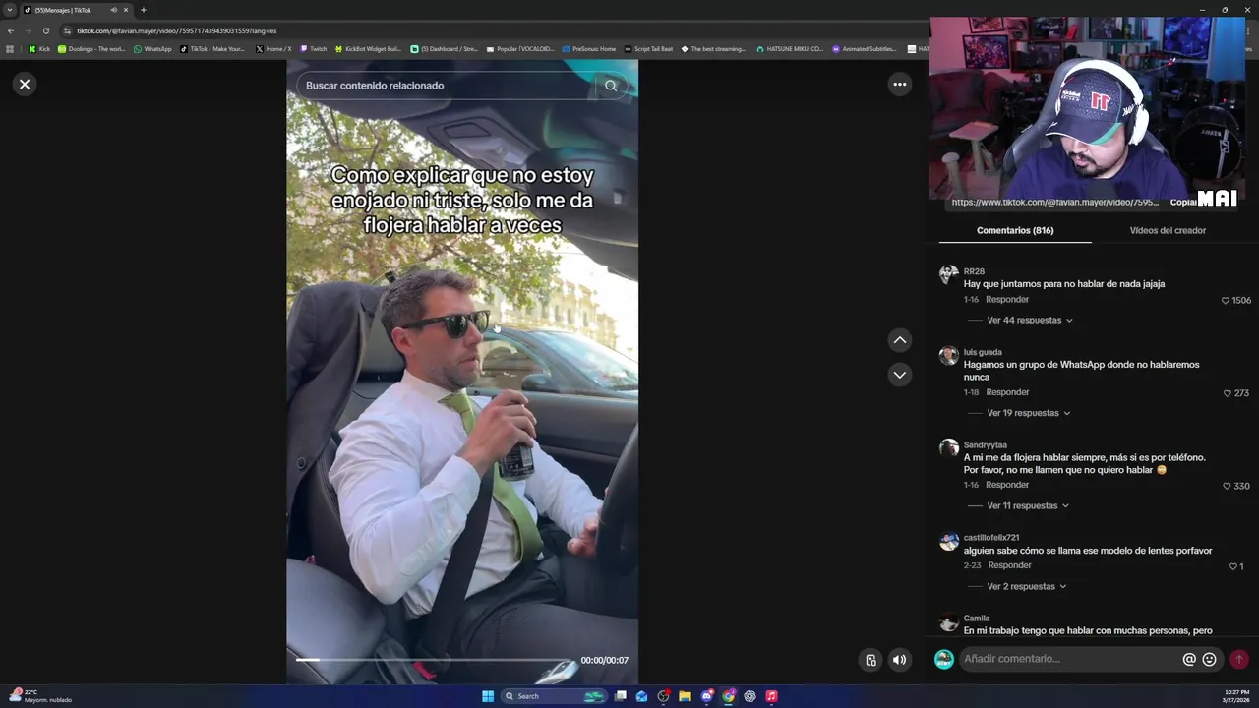Open the Twitch bookmark

(x=313, y=48)
